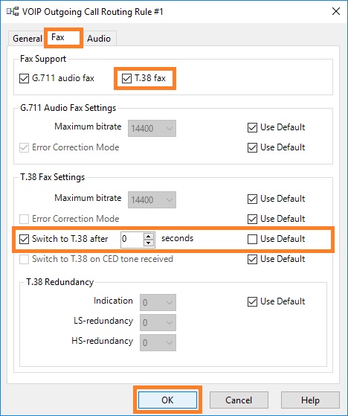Toggle Use Default for T.38 maximum bitrate

point(252,199)
